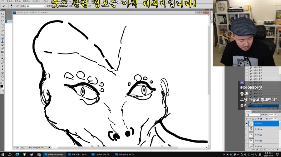Select the Brush tool in toolbox
This screenshot has height=157, width=281.
(x=2, y=38)
